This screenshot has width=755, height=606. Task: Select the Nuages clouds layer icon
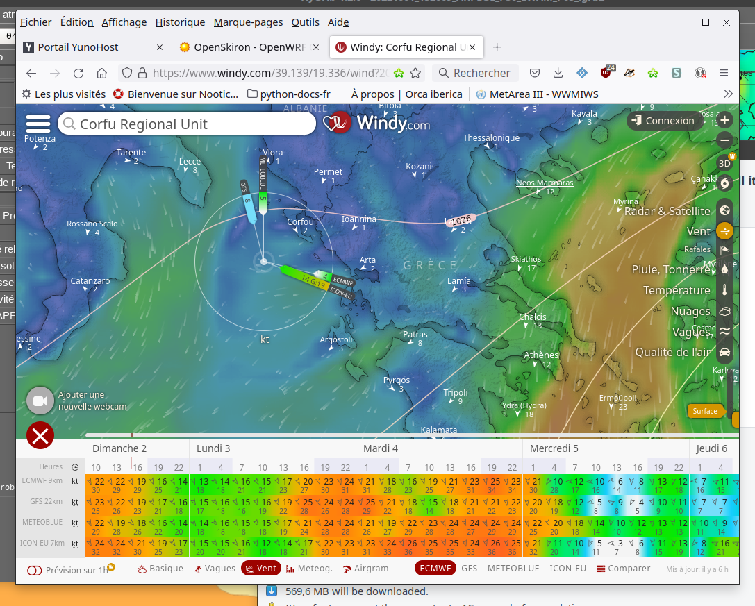click(x=724, y=312)
